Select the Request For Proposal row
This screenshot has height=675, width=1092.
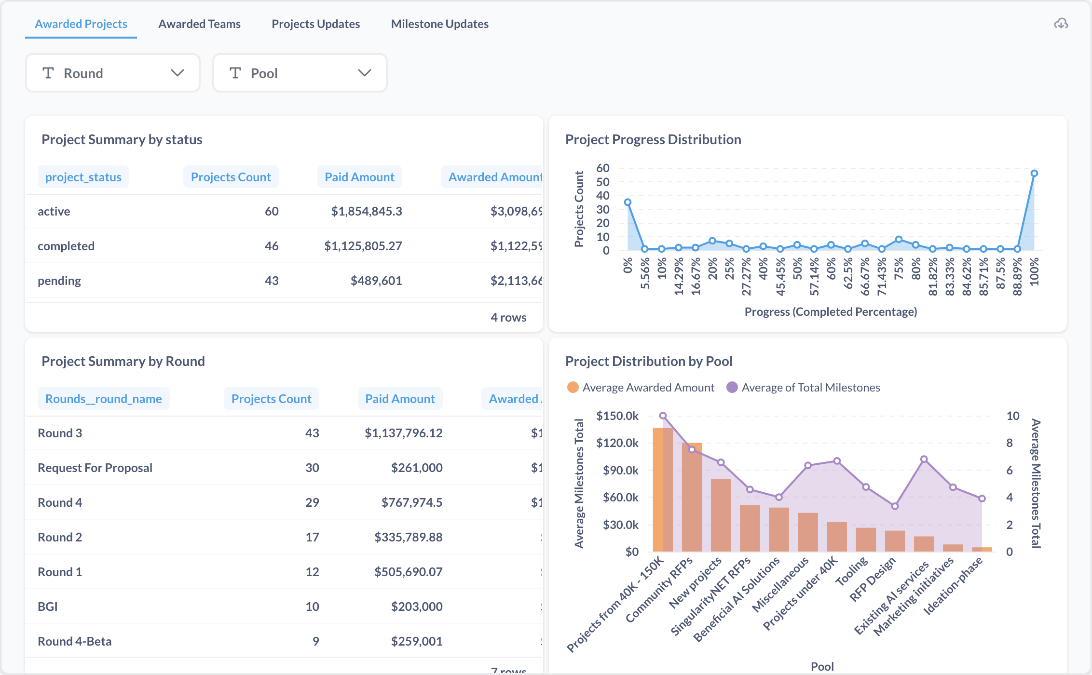pos(284,468)
